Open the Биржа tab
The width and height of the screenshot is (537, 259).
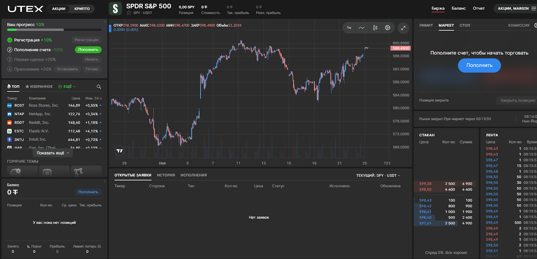pos(438,8)
